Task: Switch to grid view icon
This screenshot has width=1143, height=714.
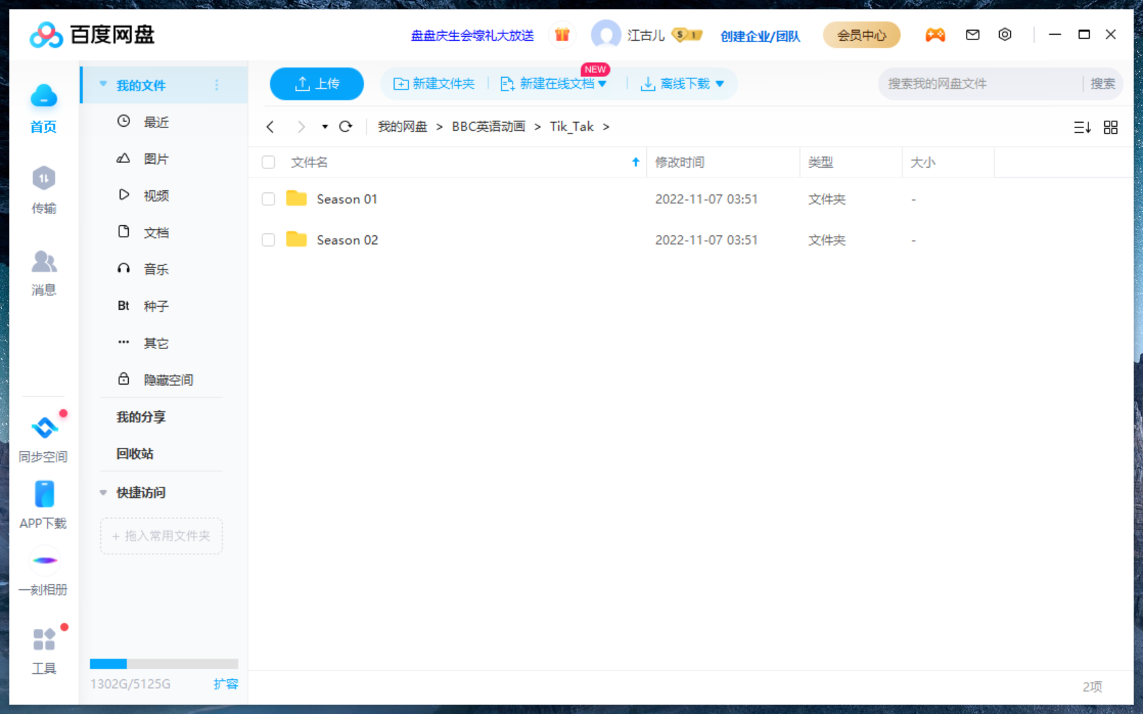Action: coord(1110,128)
